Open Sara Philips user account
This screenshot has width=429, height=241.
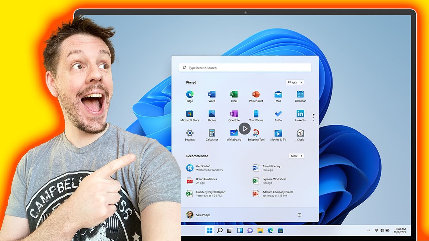pos(198,215)
